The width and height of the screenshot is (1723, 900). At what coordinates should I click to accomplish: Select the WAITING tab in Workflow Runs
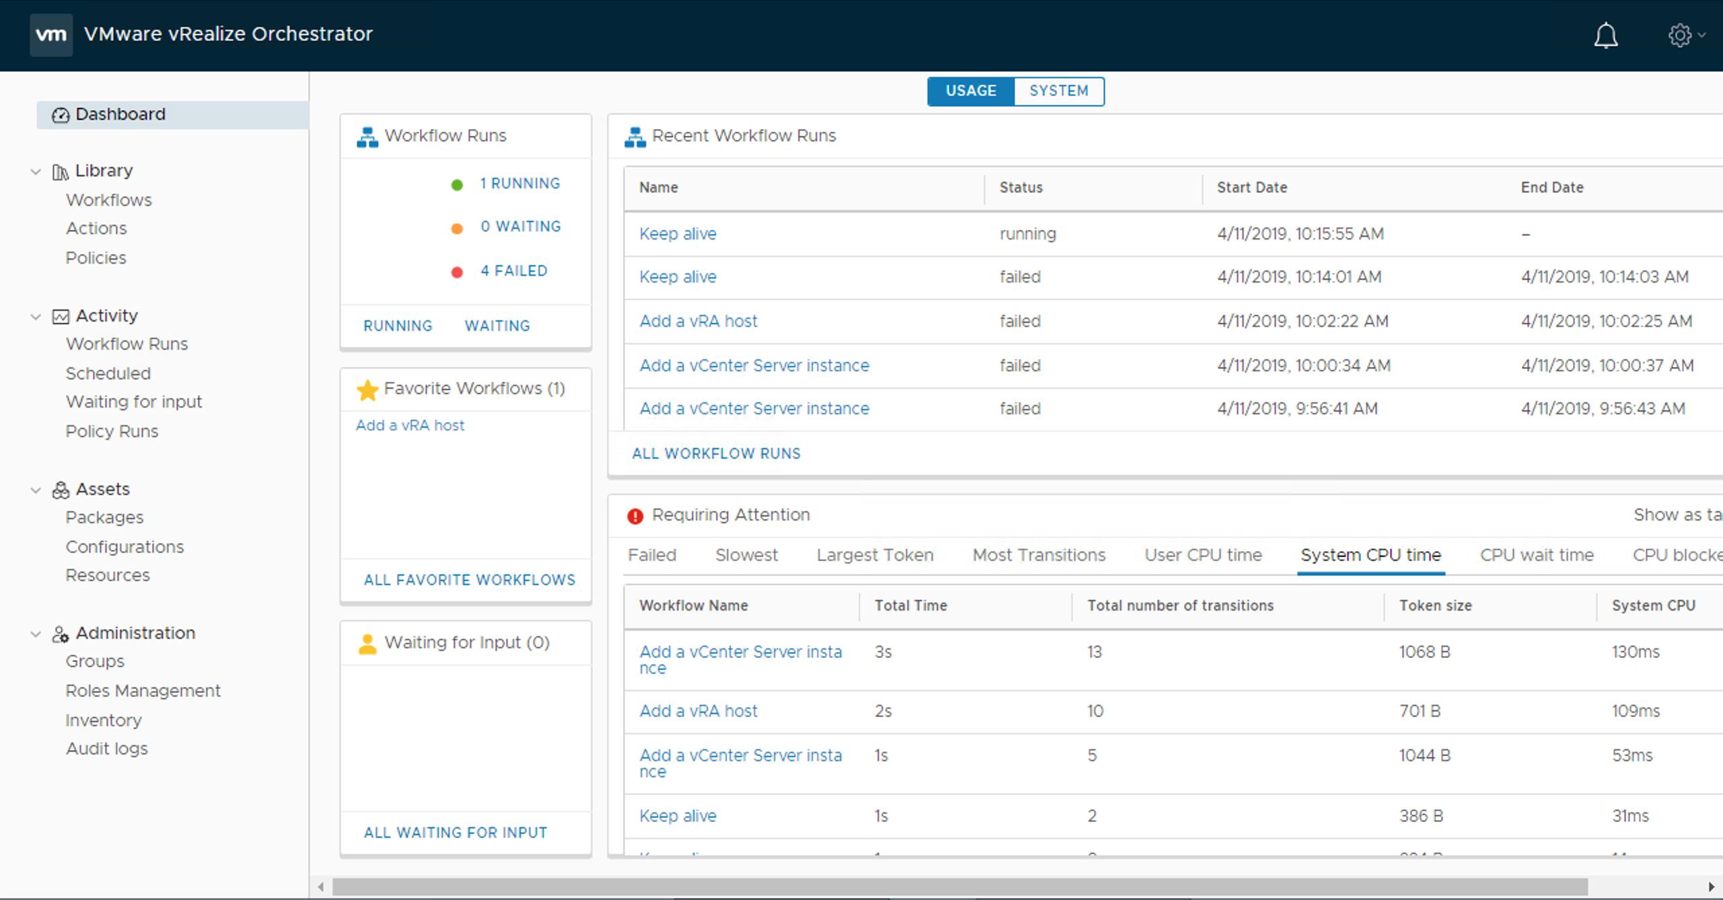click(497, 326)
